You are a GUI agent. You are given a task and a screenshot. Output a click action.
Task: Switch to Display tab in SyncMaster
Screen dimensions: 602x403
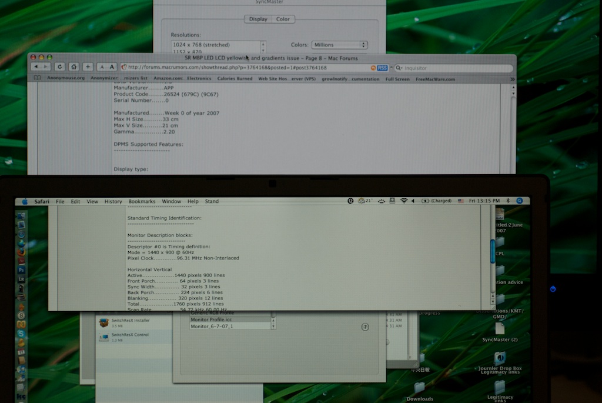258,19
